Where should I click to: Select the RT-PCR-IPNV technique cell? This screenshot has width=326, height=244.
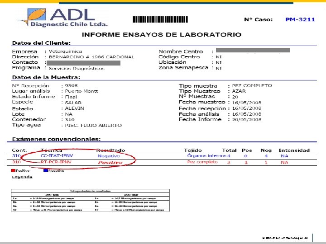point(56,162)
